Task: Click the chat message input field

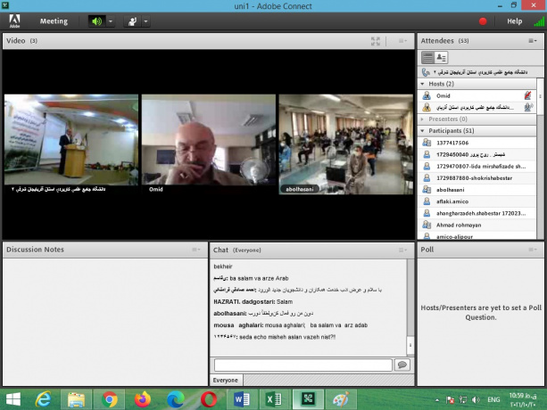Action: [303, 365]
